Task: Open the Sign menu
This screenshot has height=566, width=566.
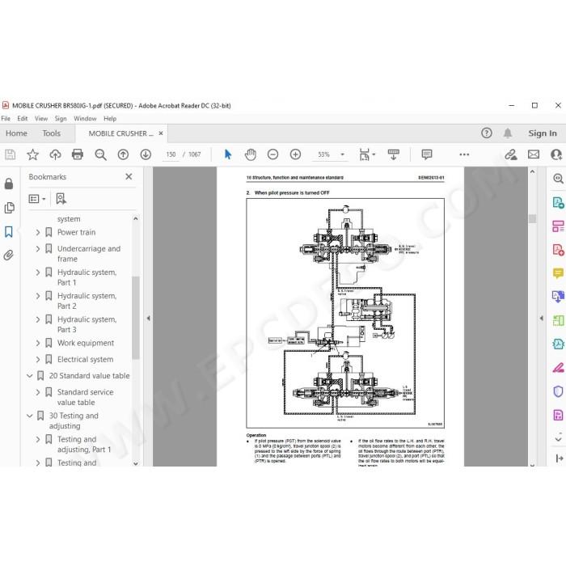Action: click(61, 118)
